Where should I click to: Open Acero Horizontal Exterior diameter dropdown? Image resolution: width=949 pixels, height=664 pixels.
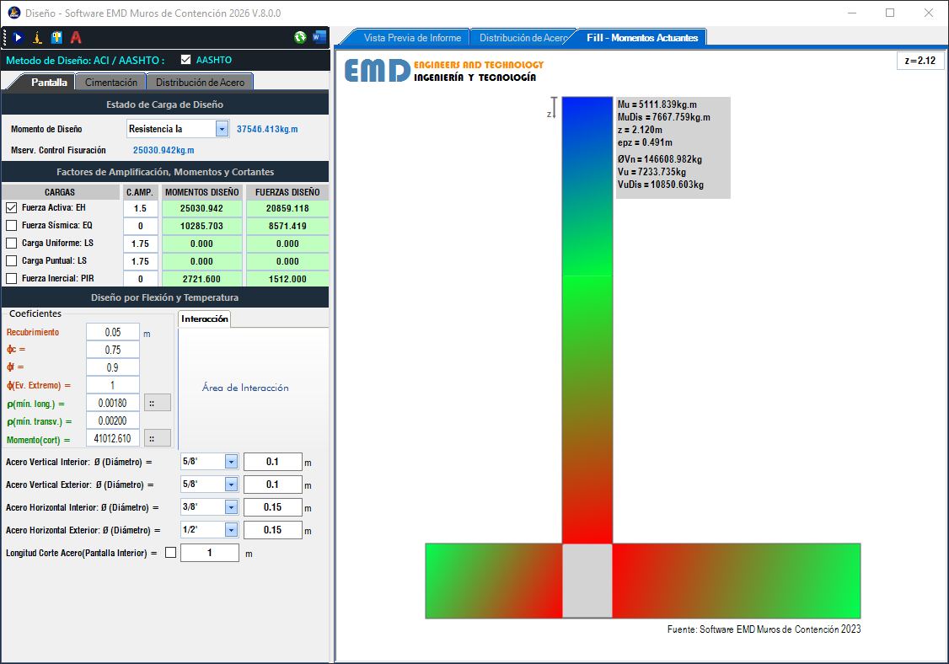231,530
